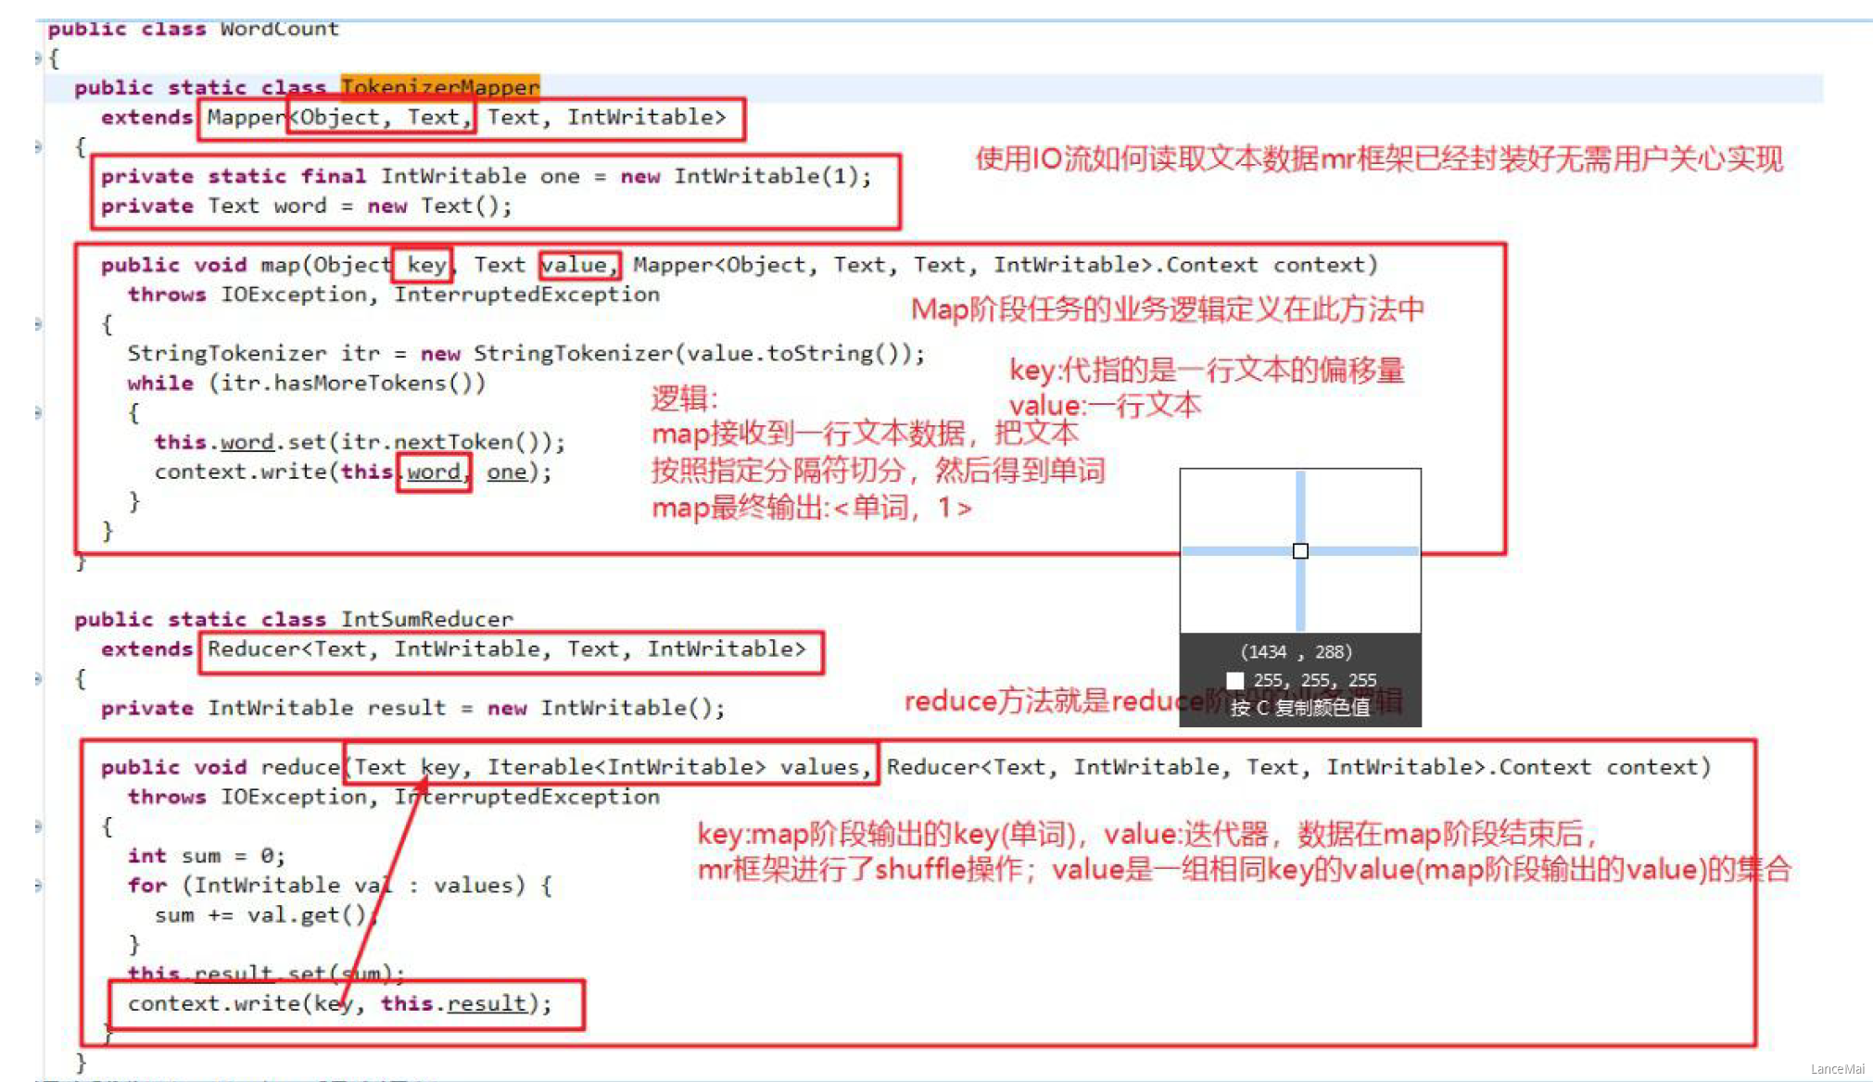Click underlined 'one' in context.write call
Viewport: 1873px width, 1082px height.
506,472
